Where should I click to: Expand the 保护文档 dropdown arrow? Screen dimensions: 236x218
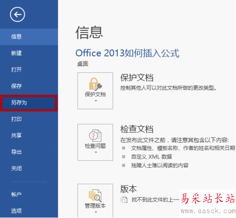pos(96,101)
